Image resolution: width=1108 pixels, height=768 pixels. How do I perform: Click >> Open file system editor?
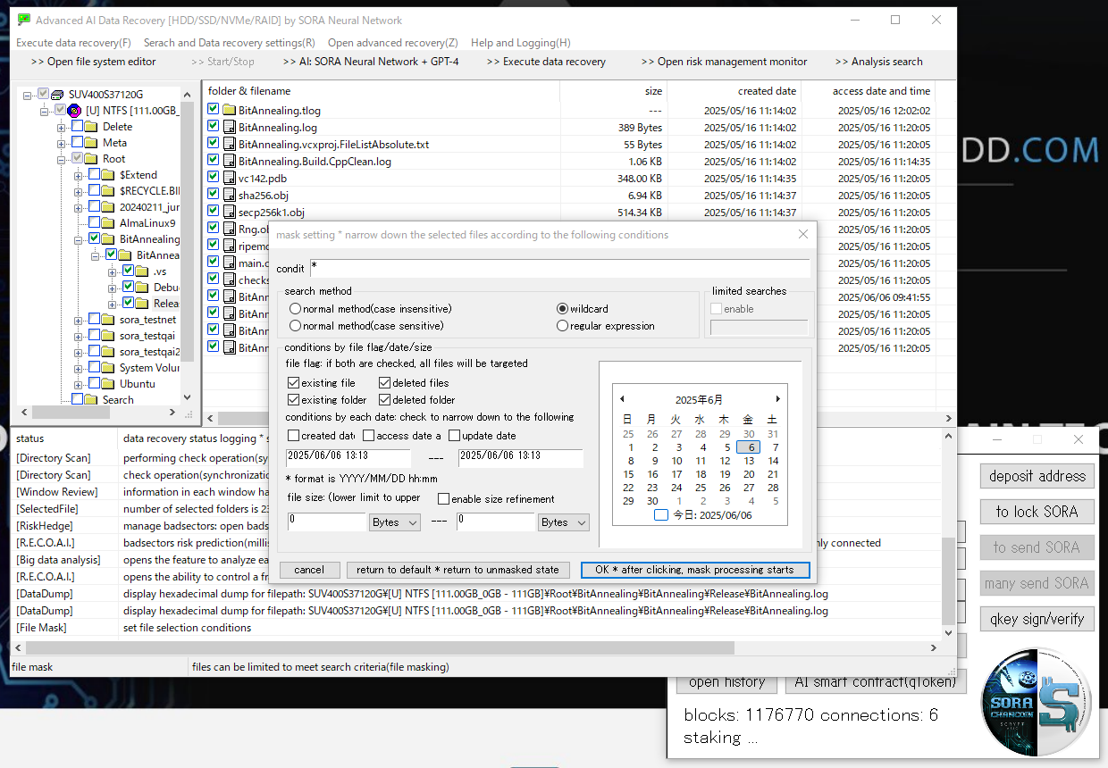[93, 62]
